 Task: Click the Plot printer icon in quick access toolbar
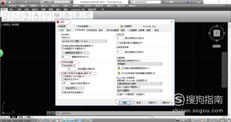click(x=26, y=2)
